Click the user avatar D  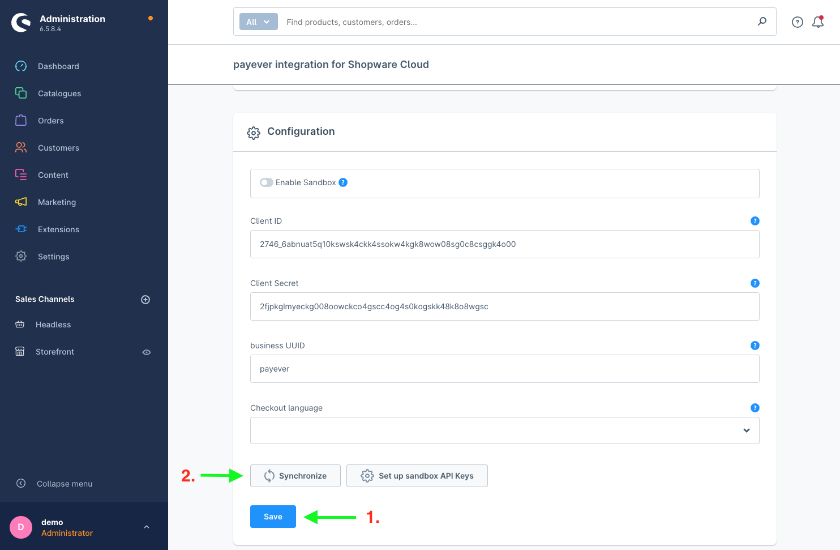pyautogui.click(x=21, y=527)
